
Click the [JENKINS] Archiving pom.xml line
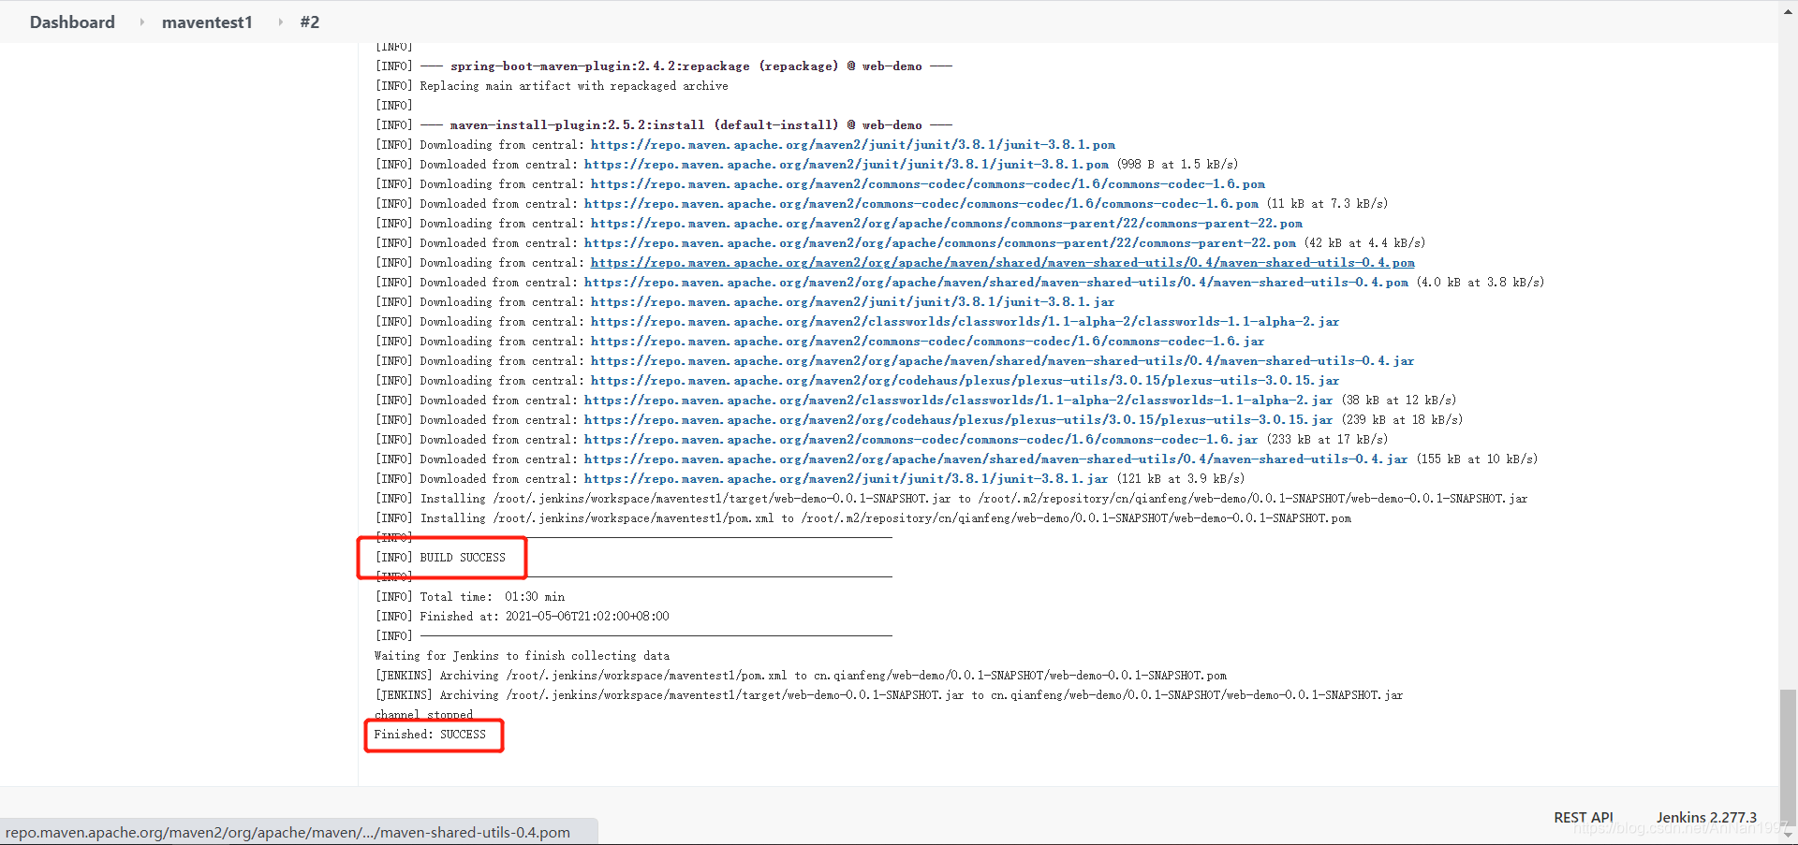[801, 676]
